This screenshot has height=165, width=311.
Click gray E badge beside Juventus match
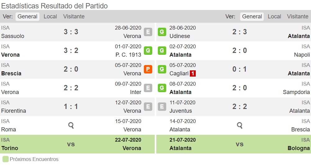pyautogui.click(x=162, y=106)
